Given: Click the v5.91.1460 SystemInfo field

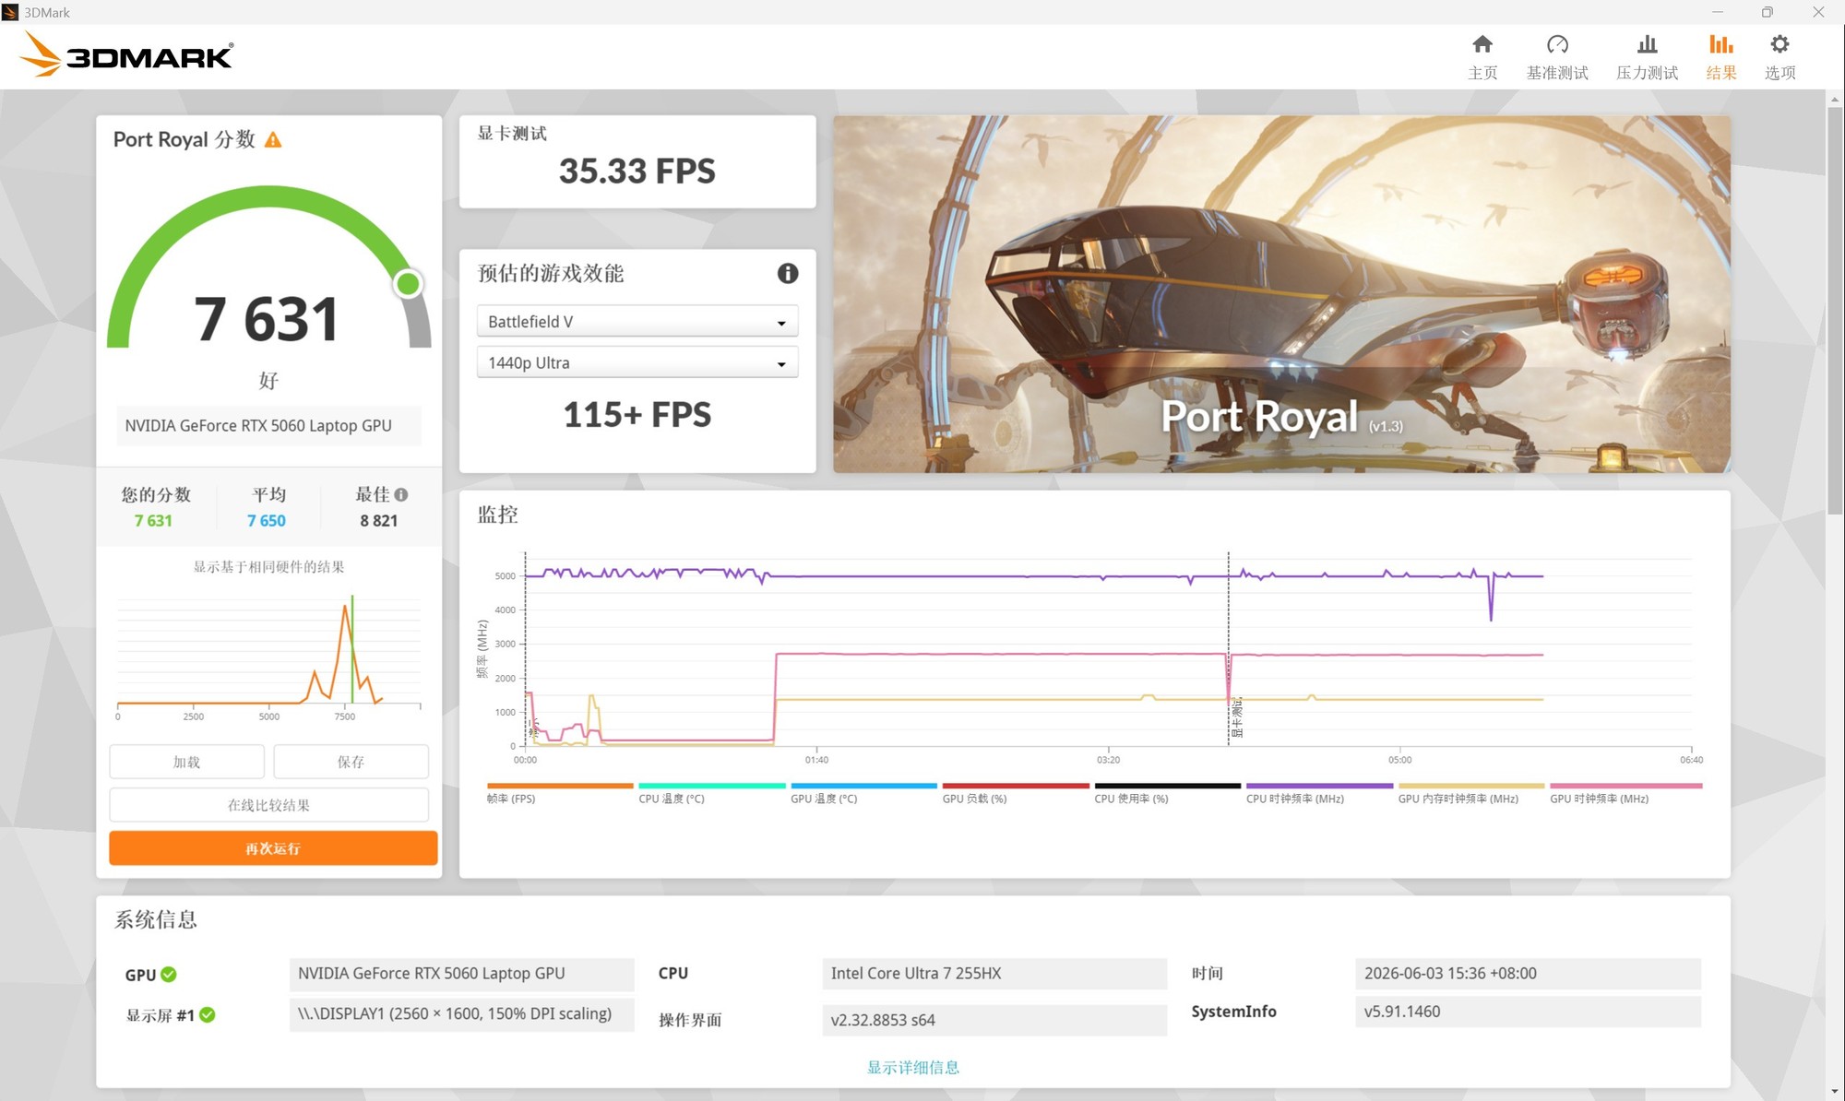Looking at the screenshot, I should coord(1528,1012).
